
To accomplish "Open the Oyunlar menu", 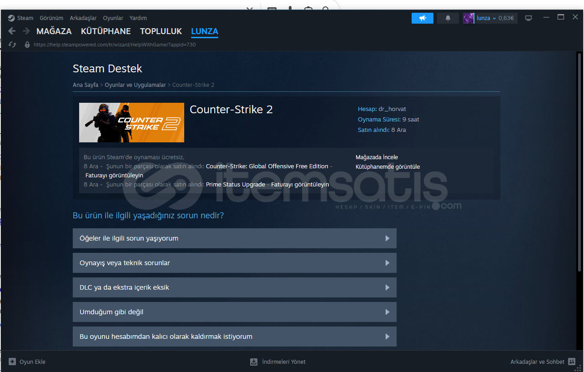I will pos(113,18).
